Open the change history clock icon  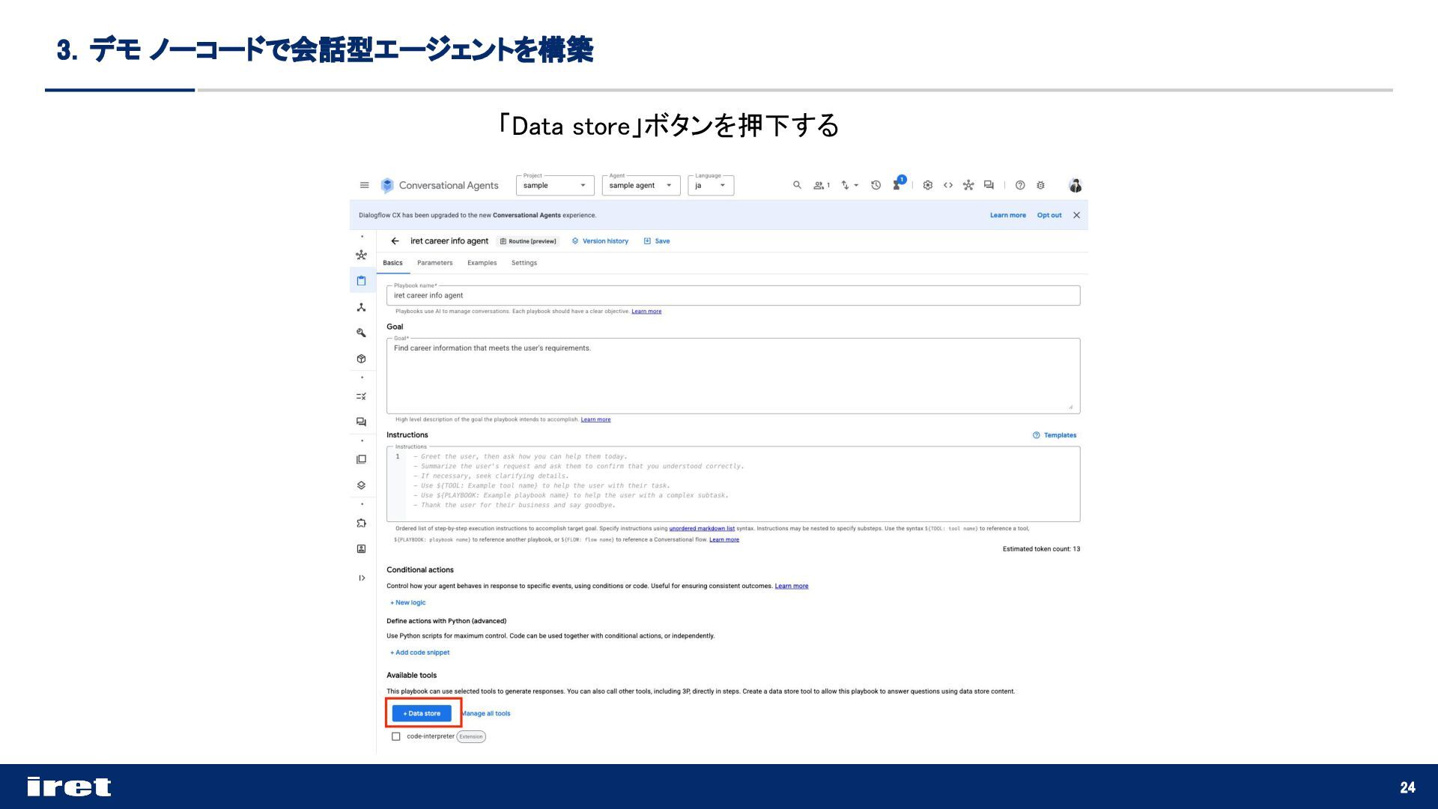(x=876, y=185)
